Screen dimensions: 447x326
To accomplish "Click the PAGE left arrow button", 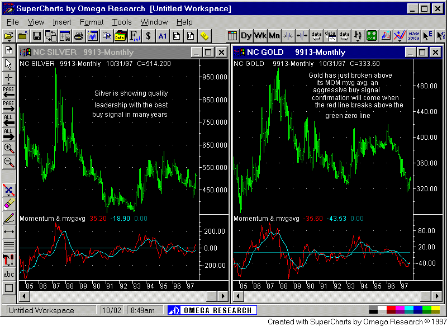I will point(9,92).
